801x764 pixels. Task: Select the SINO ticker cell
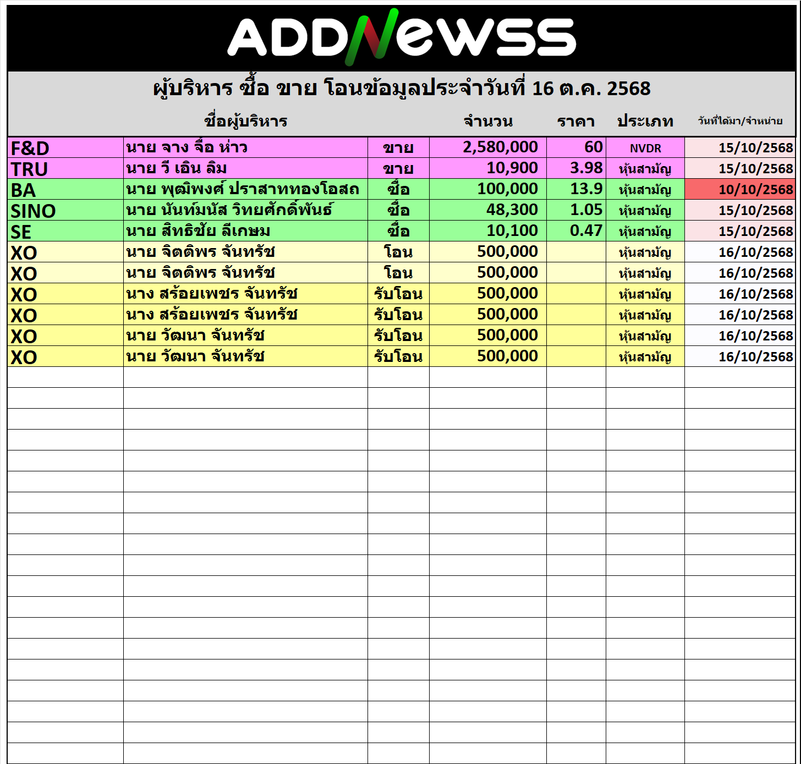(x=65, y=211)
